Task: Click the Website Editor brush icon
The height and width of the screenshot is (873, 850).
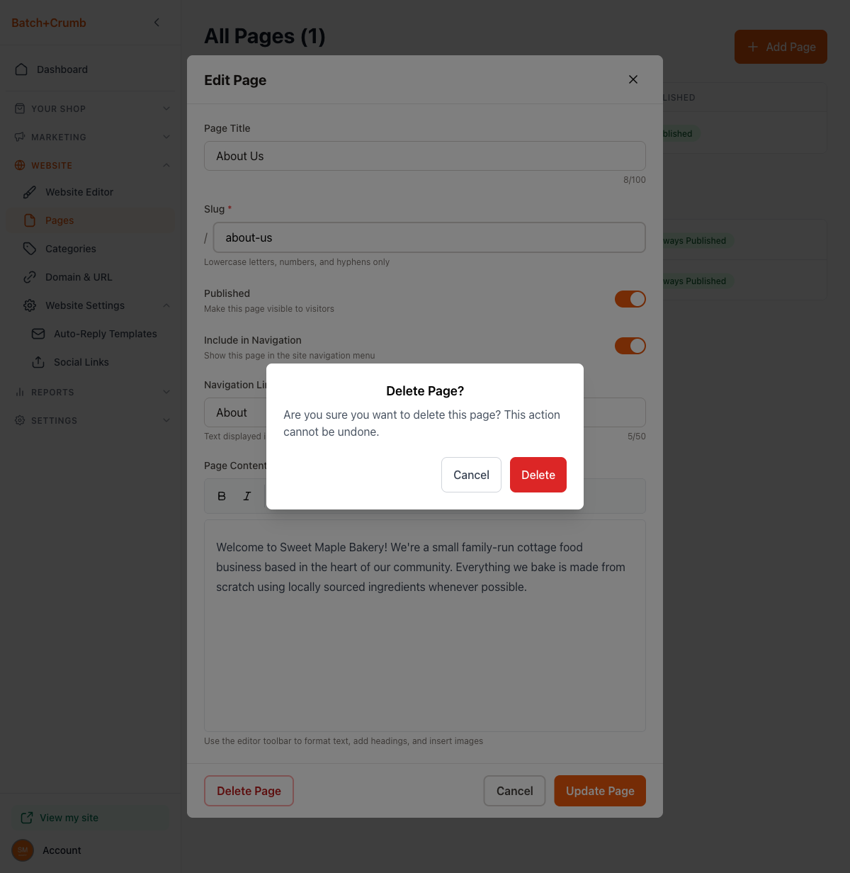Action: [30, 192]
